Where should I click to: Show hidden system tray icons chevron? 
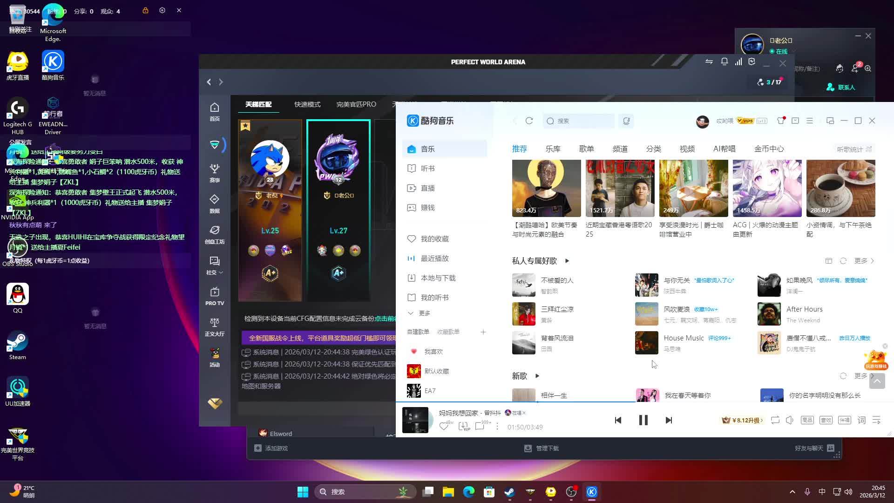[792, 492]
